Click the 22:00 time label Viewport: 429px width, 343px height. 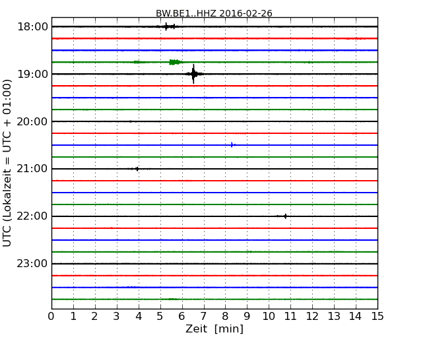(32, 216)
